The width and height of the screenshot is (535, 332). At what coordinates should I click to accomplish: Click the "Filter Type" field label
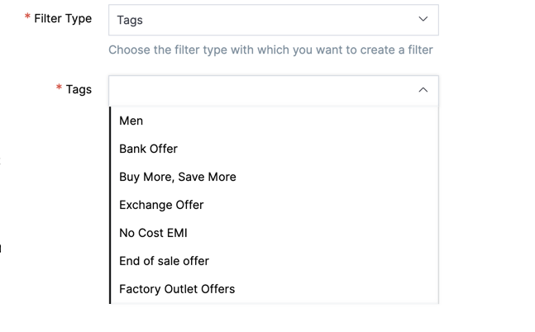point(63,18)
